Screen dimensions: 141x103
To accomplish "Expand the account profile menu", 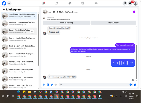I will [x=135, y=3].
